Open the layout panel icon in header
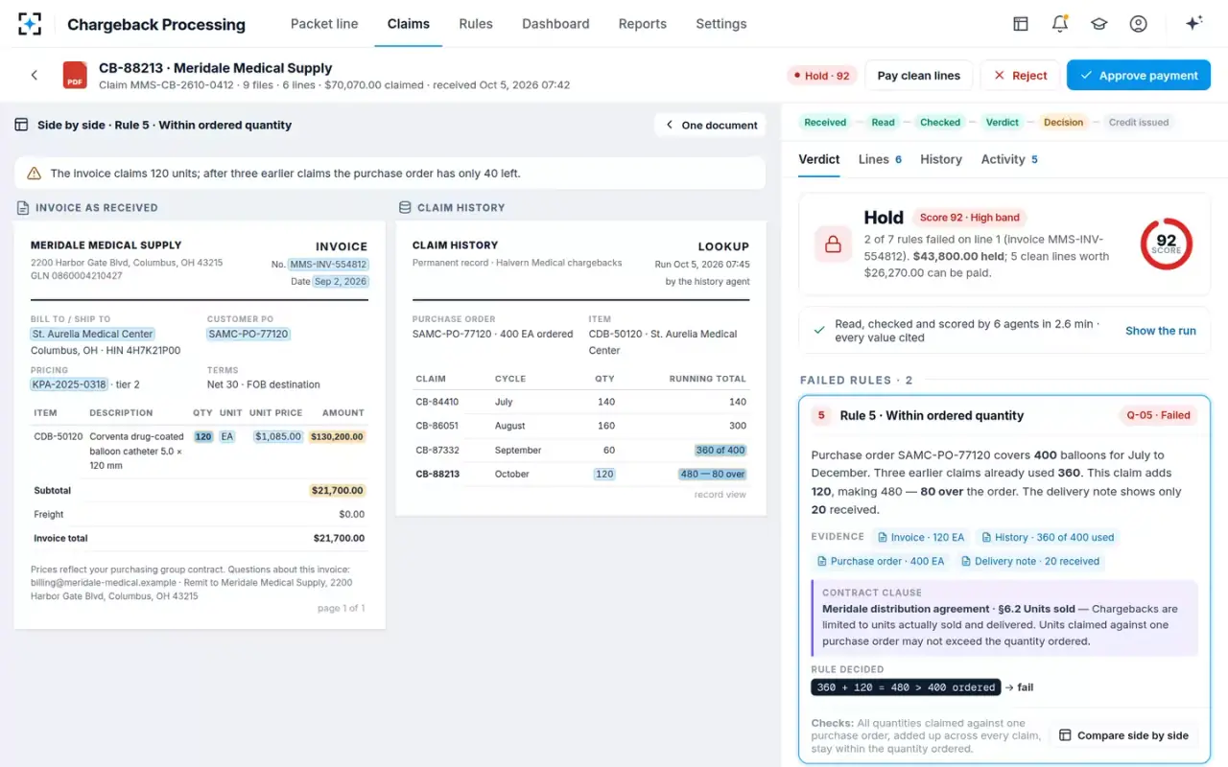 (1021, 24)
